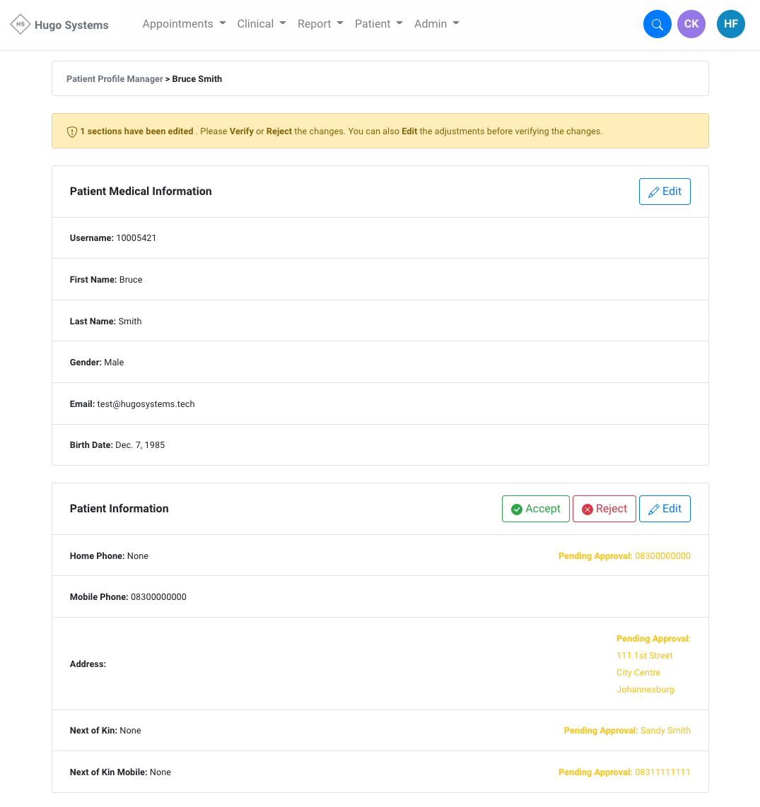Click the pencil icon in Patient Medical Information
The image size is (760, 807).
click(654, 192)
